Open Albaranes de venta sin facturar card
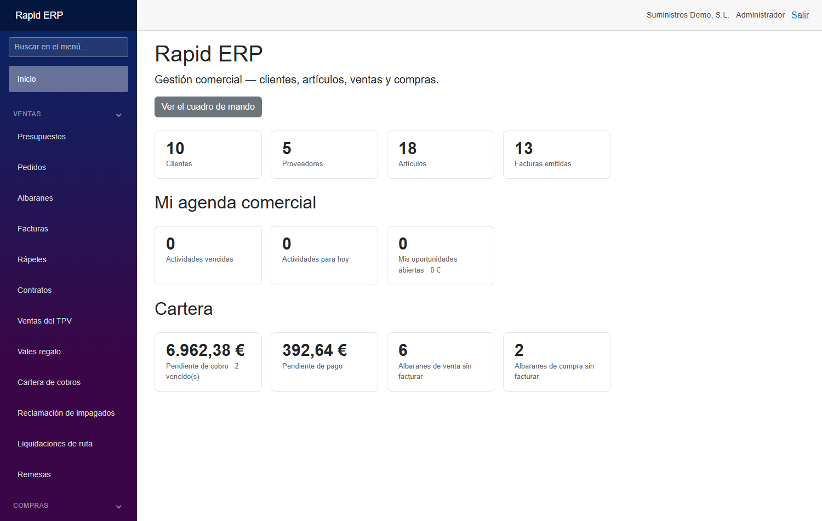 pos(441,362)
